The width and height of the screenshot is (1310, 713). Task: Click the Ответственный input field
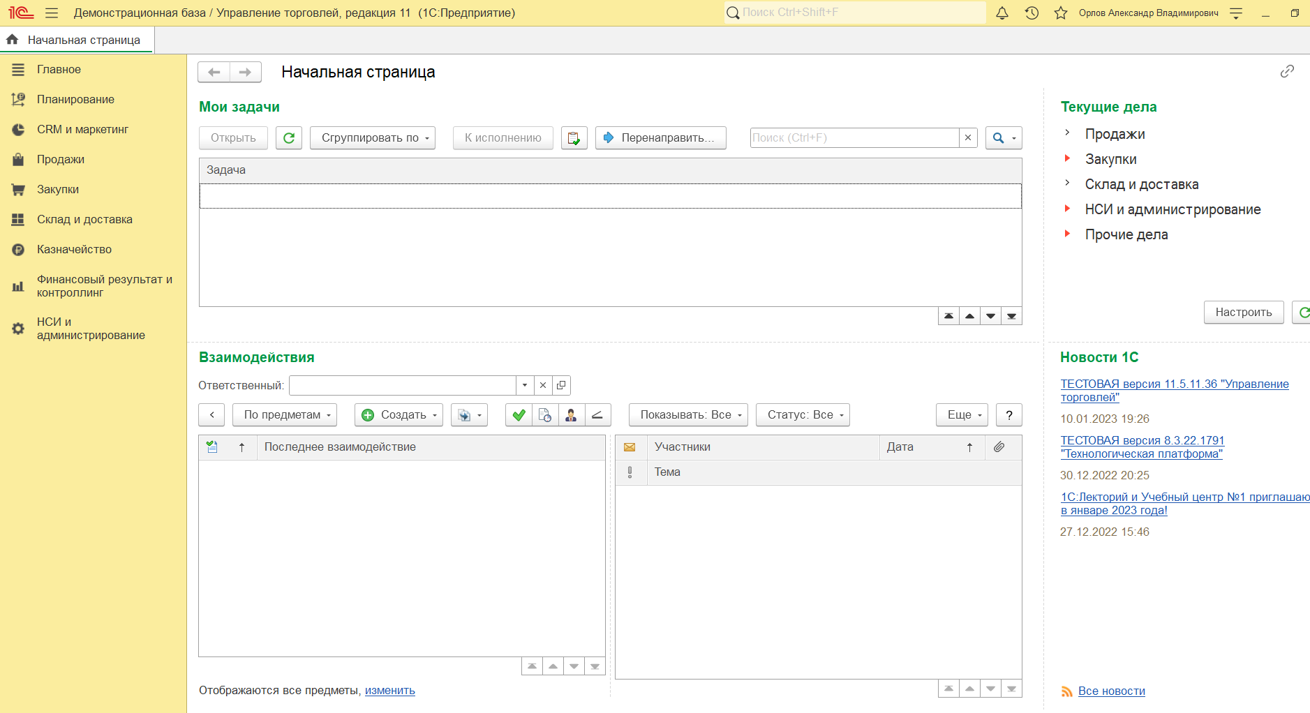[x=403, y=386]
